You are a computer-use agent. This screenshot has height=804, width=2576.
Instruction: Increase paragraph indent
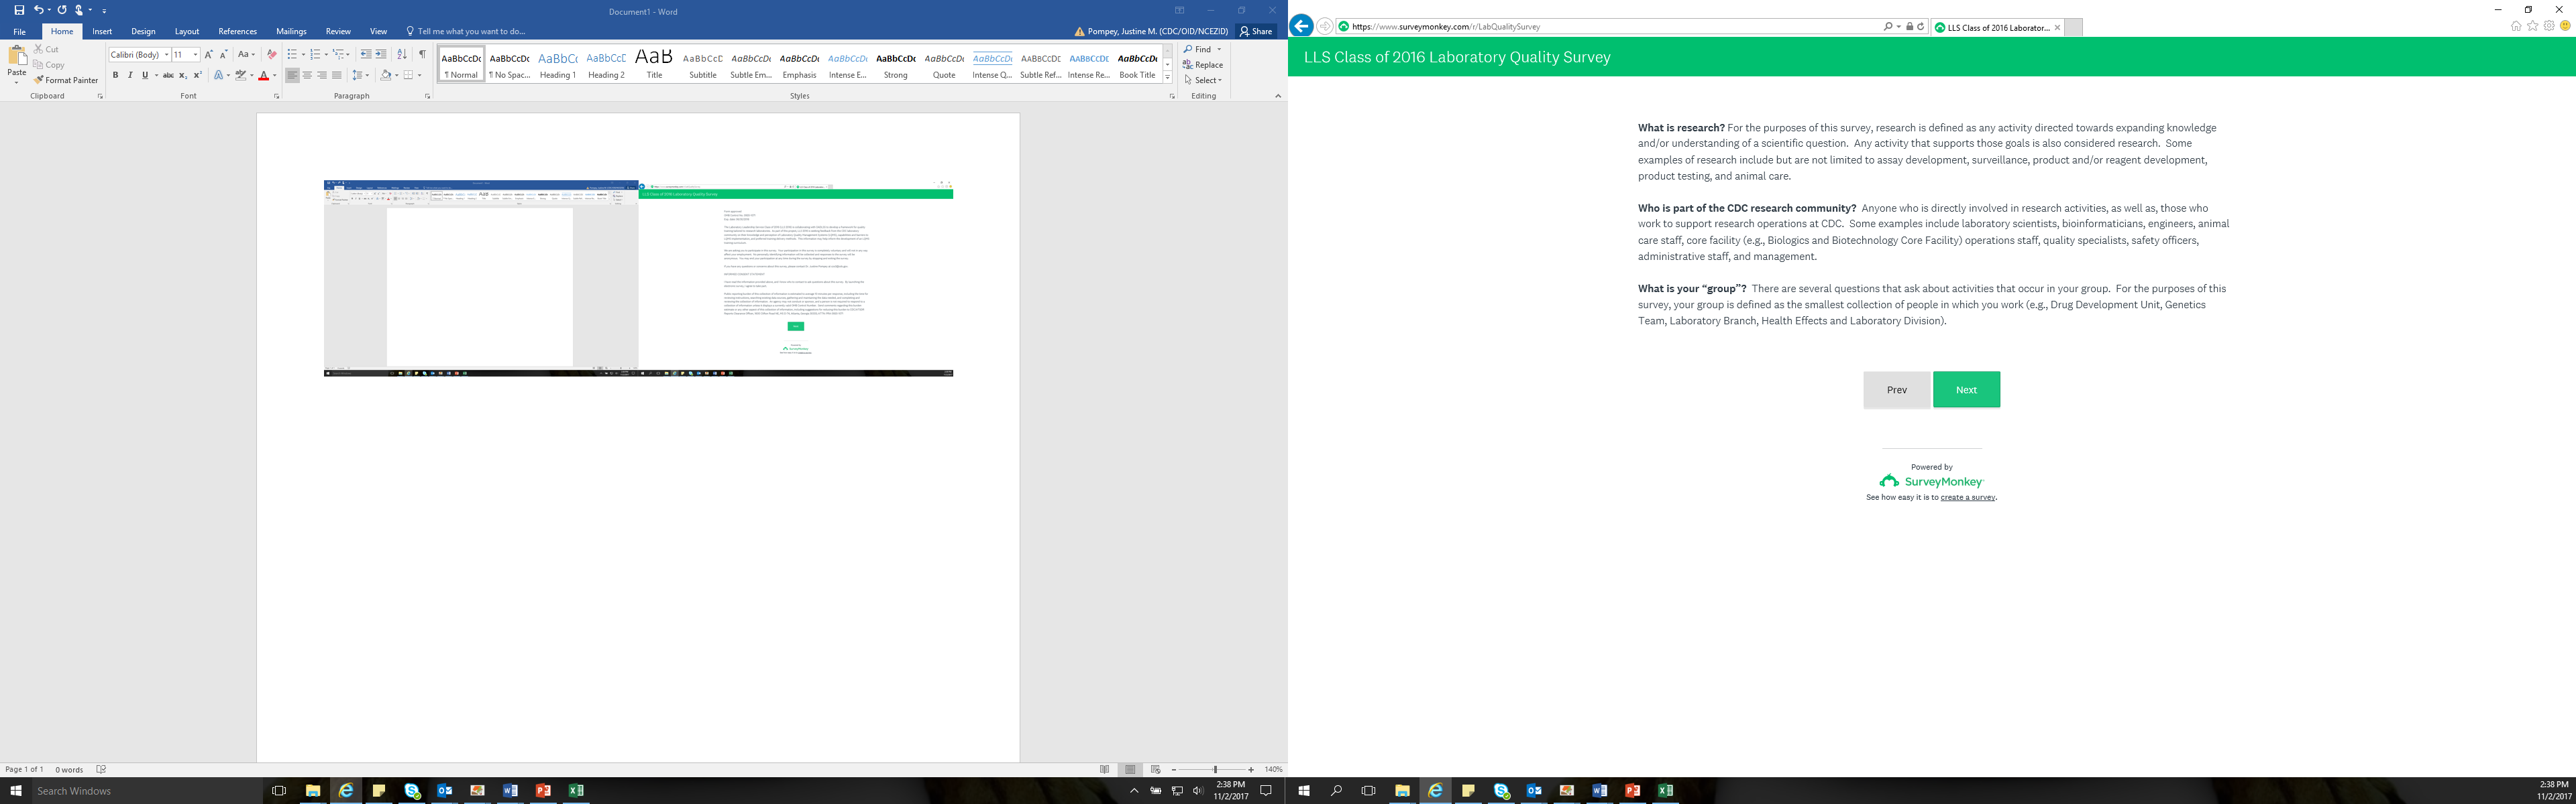381,54
